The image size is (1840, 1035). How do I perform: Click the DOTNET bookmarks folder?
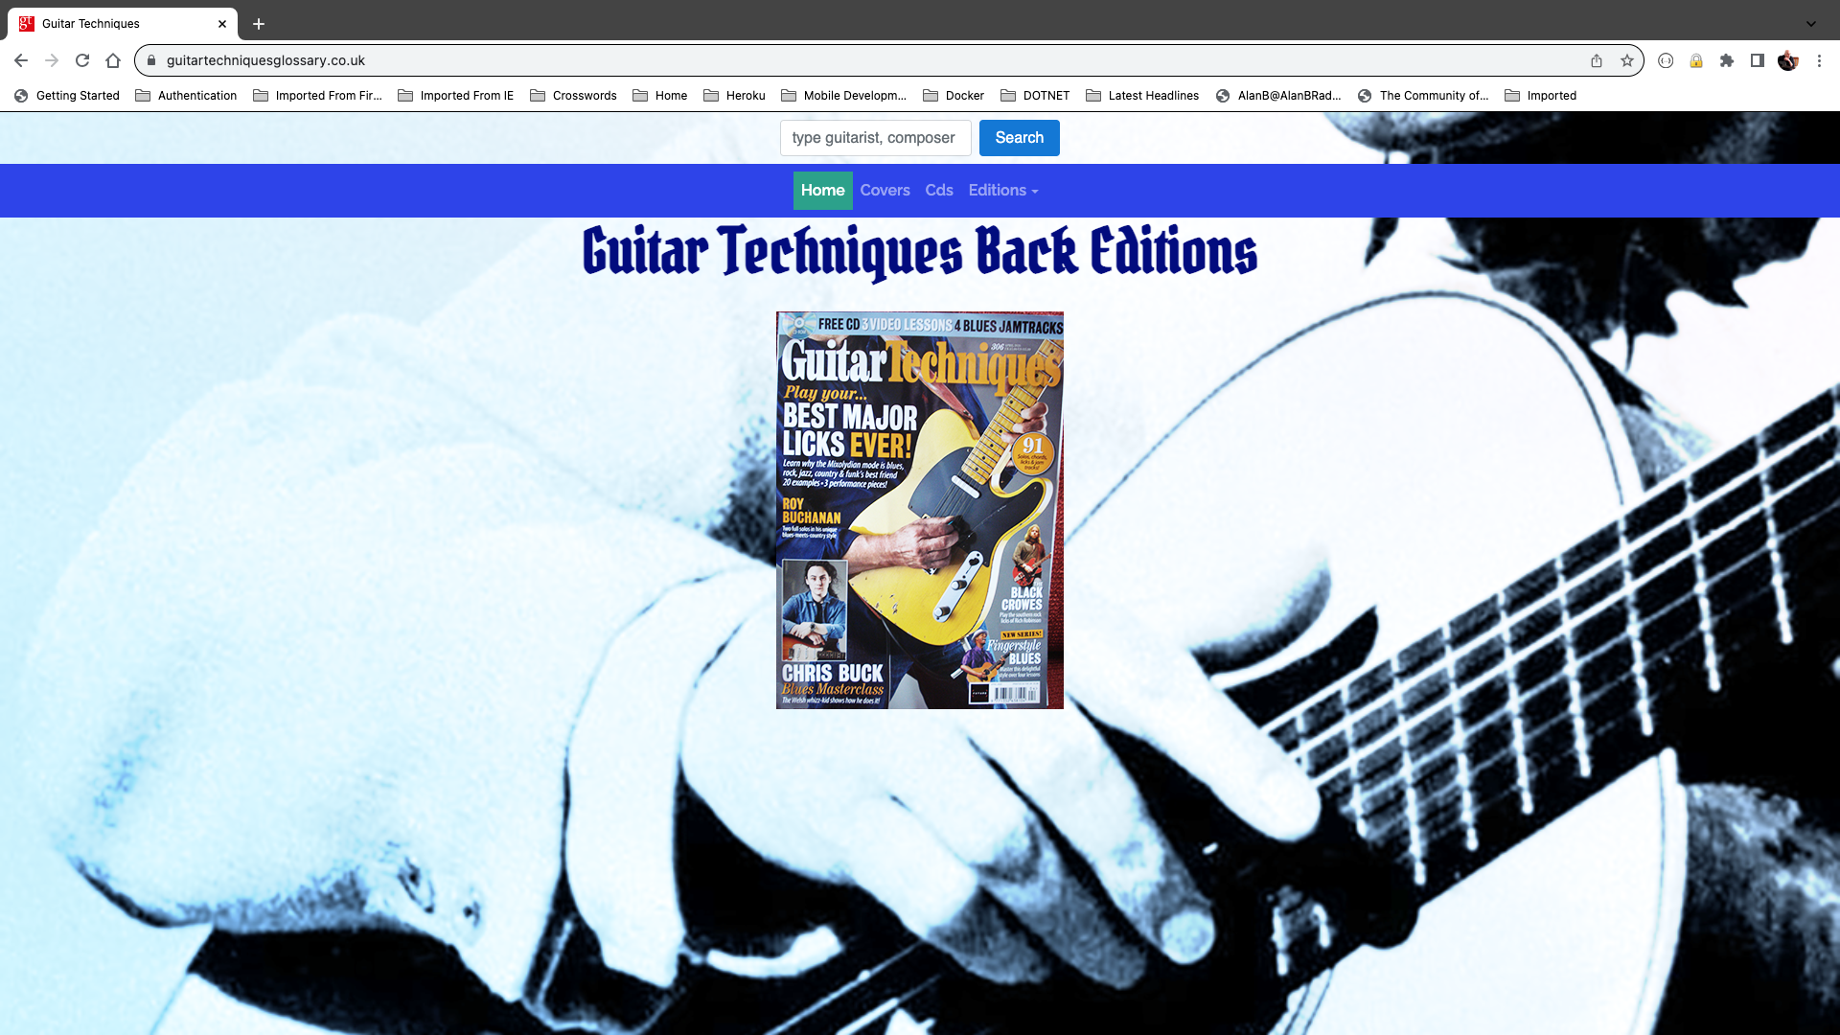pyautogui.click(x=1034, y=95)
